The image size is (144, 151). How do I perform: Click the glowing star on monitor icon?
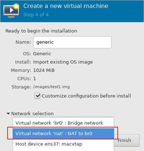[16, 6]
